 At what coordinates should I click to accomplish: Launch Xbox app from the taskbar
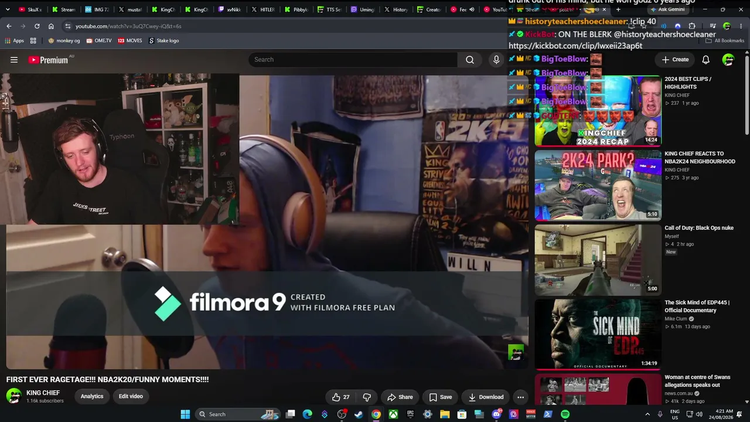(393, 414)
